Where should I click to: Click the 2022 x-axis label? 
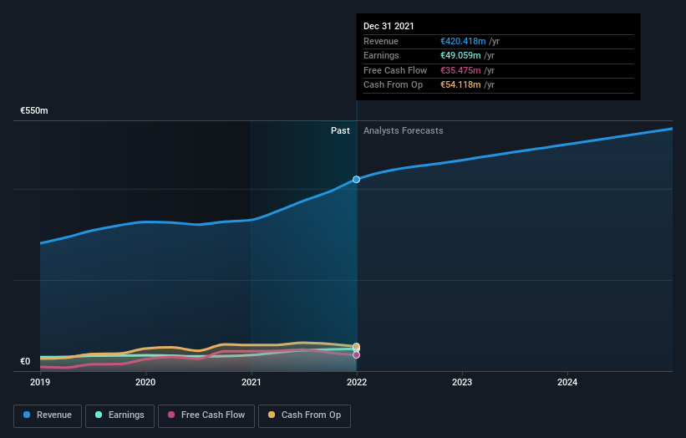(357, 383)
